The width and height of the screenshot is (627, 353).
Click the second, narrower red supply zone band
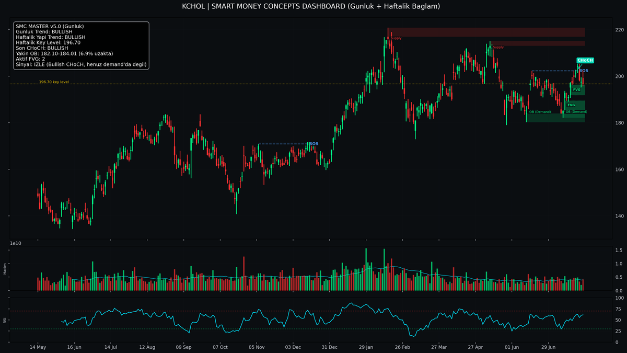coord(537,43)
